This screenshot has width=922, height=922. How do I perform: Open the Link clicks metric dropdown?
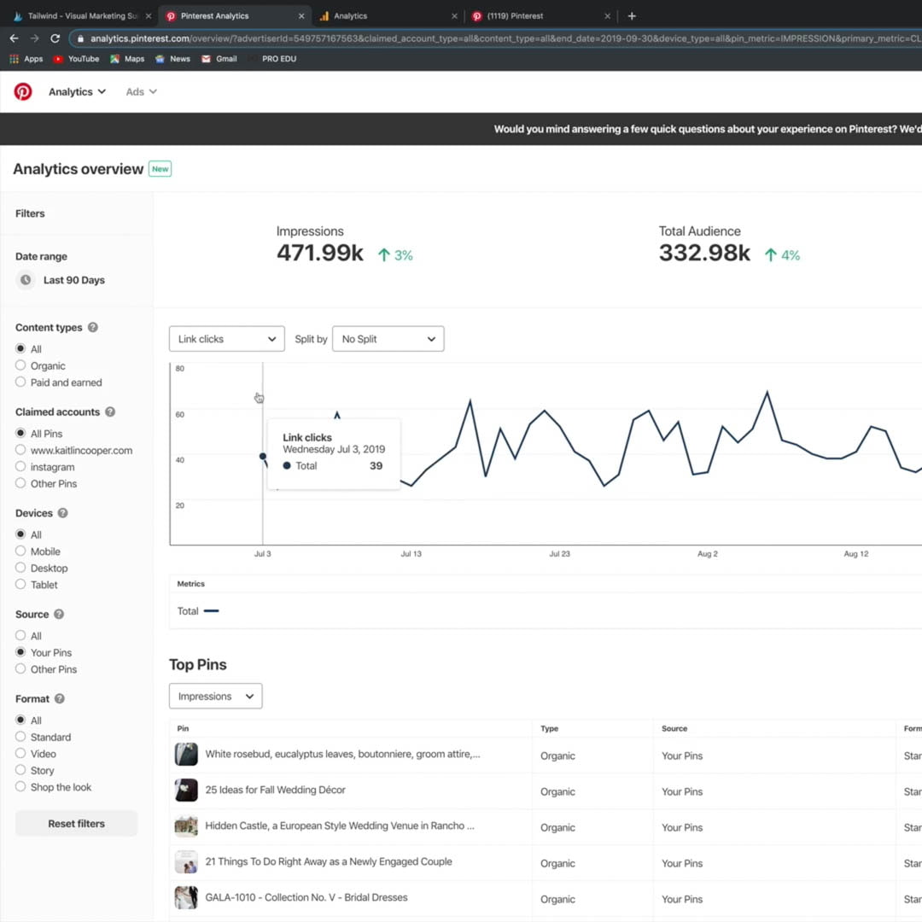(227, 339)
